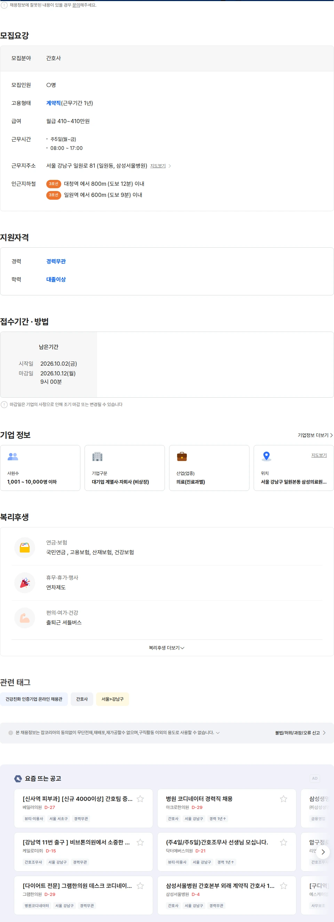The height and width of the screenshot is (922, 334).
Task: Open the 그램한의원 데스크 코디네이터 posting
Action: (77, 886)
